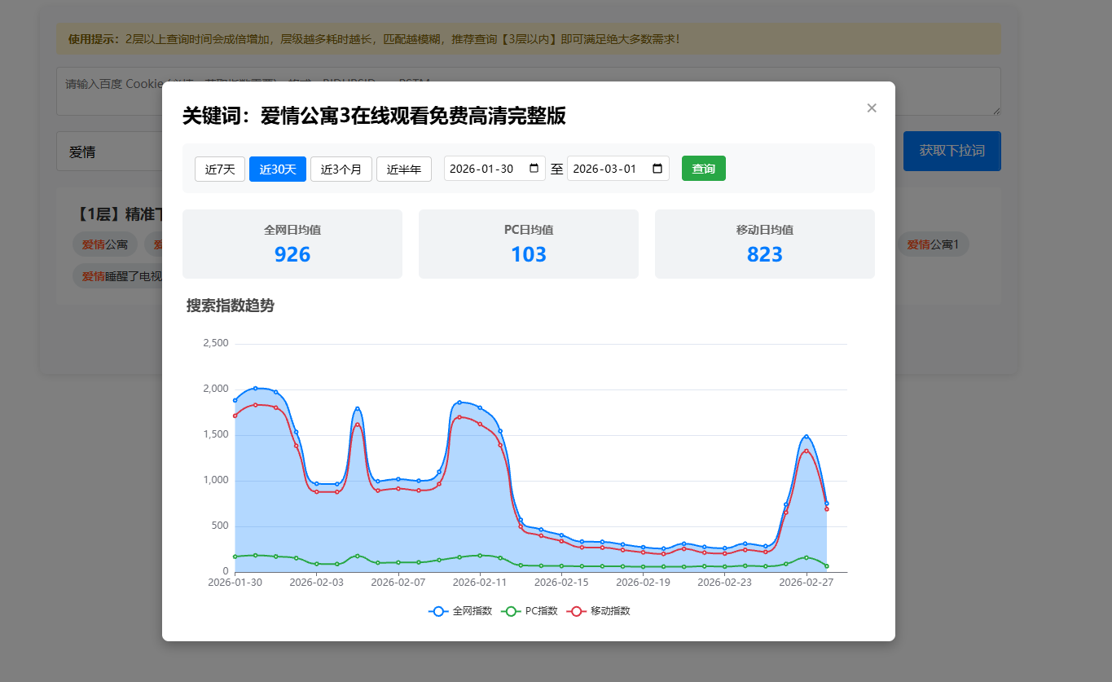Click the green 查询 button
1112x682 pixels.
(x=704, y=169)
